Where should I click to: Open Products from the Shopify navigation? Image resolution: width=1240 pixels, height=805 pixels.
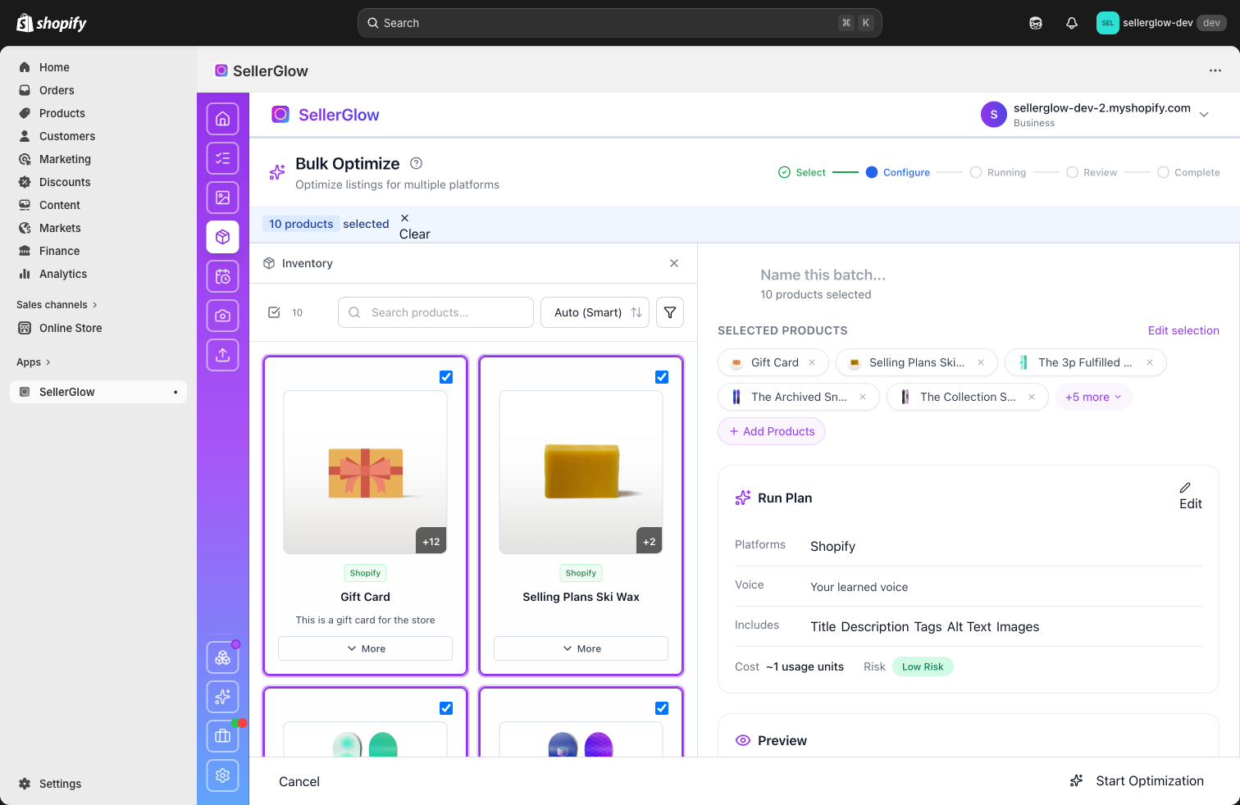[x=62, y=113]
